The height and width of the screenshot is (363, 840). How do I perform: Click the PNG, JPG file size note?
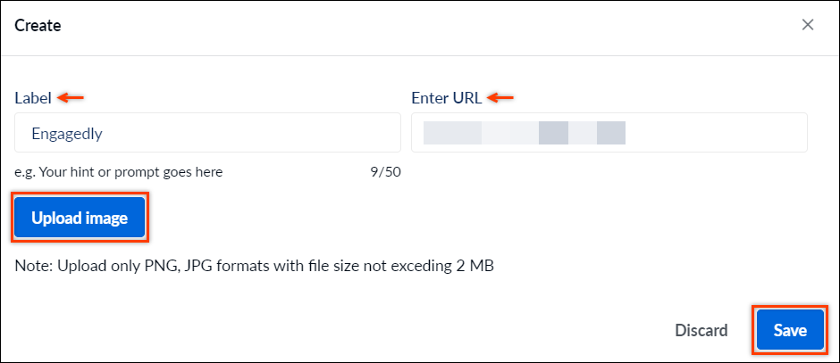point(254,266)
